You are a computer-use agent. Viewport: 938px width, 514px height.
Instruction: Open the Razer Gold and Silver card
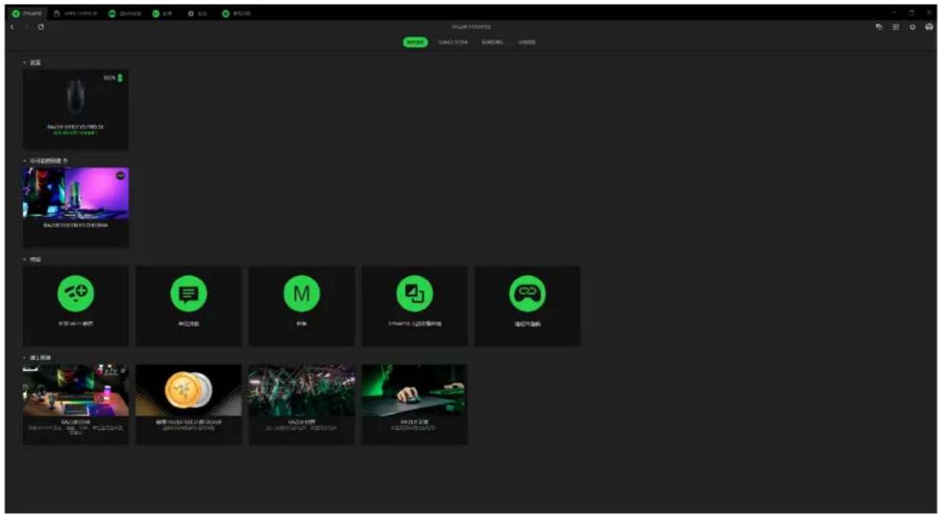(x=189, y=404)
